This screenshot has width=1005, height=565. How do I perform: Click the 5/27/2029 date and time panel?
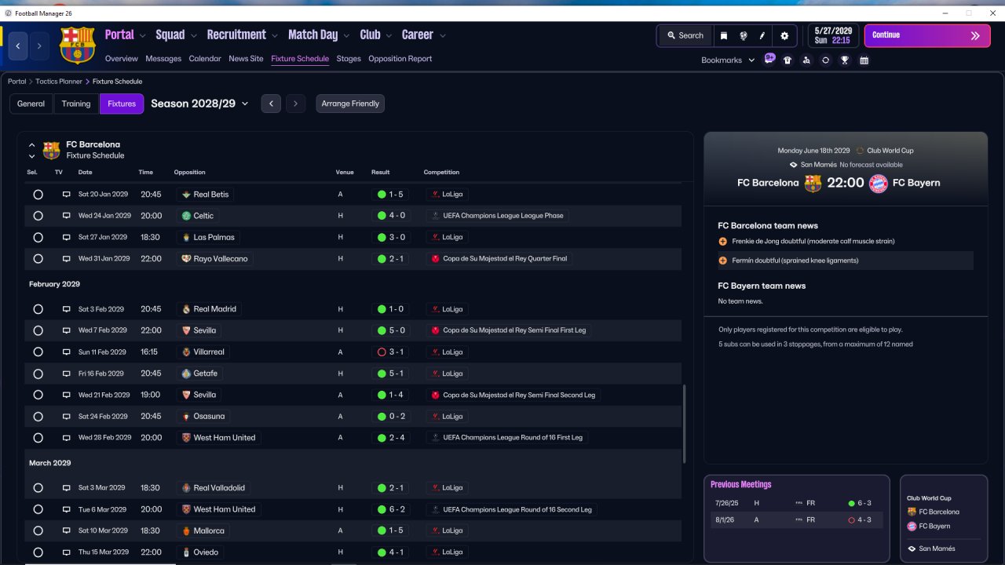[x=832, y=35]
